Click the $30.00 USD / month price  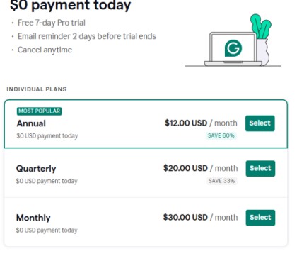200,218
